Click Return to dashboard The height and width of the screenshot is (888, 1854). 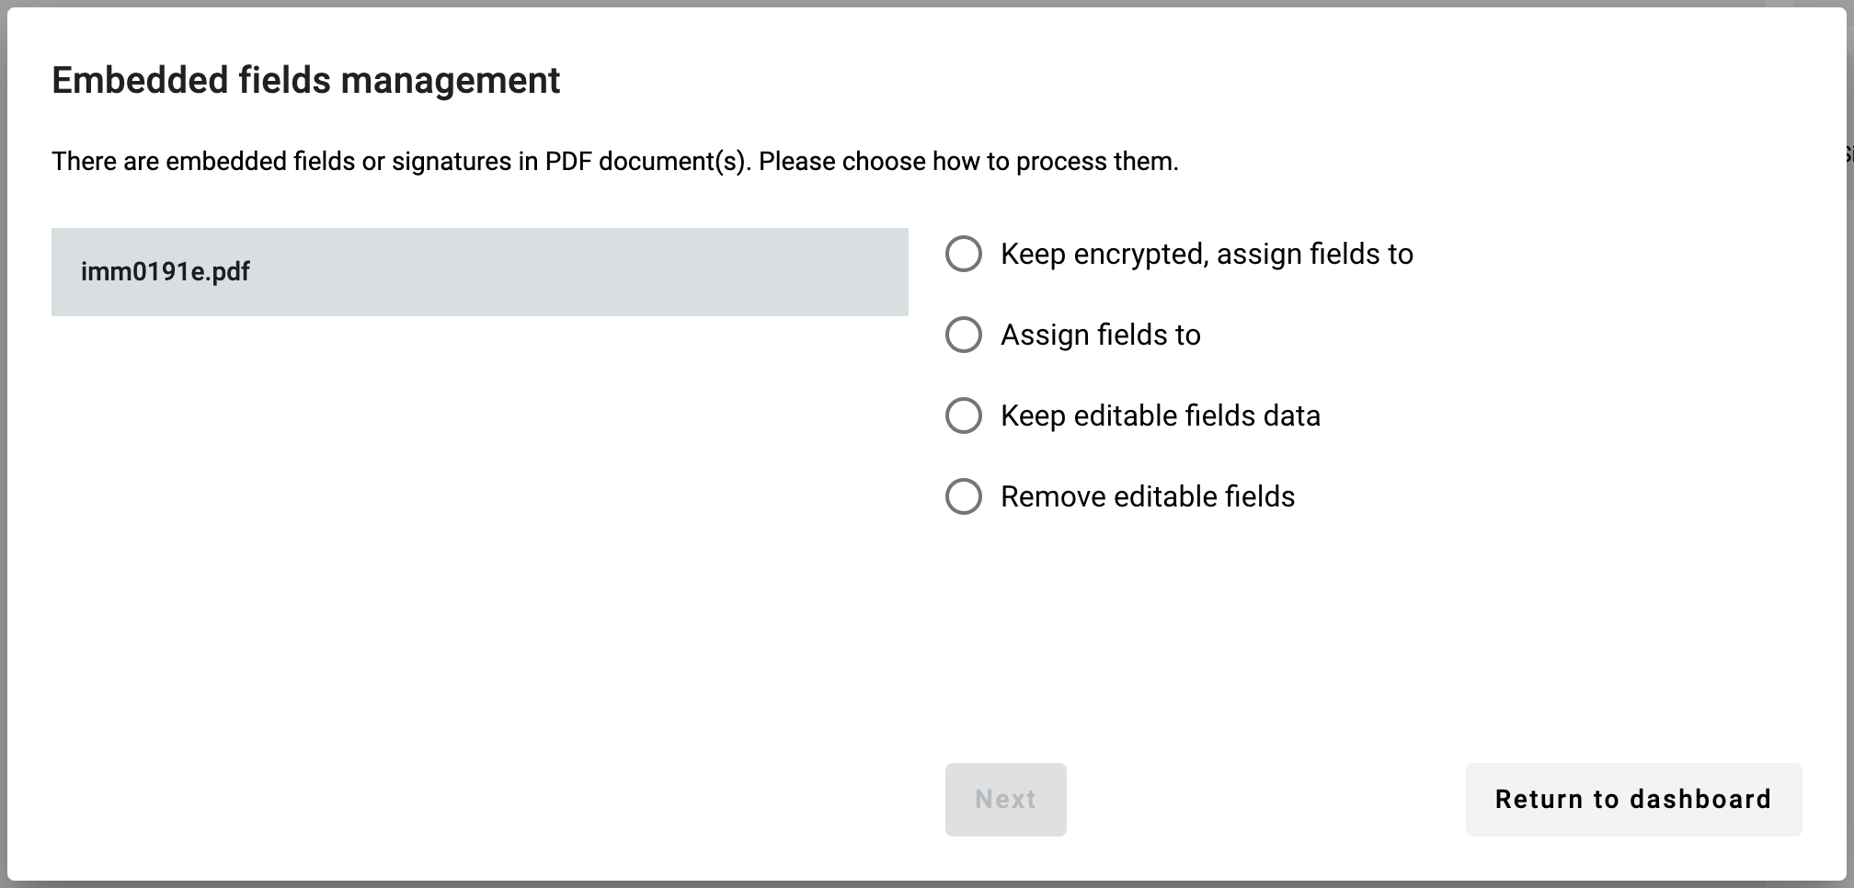pyautogui.click(x=1633, y=800)
